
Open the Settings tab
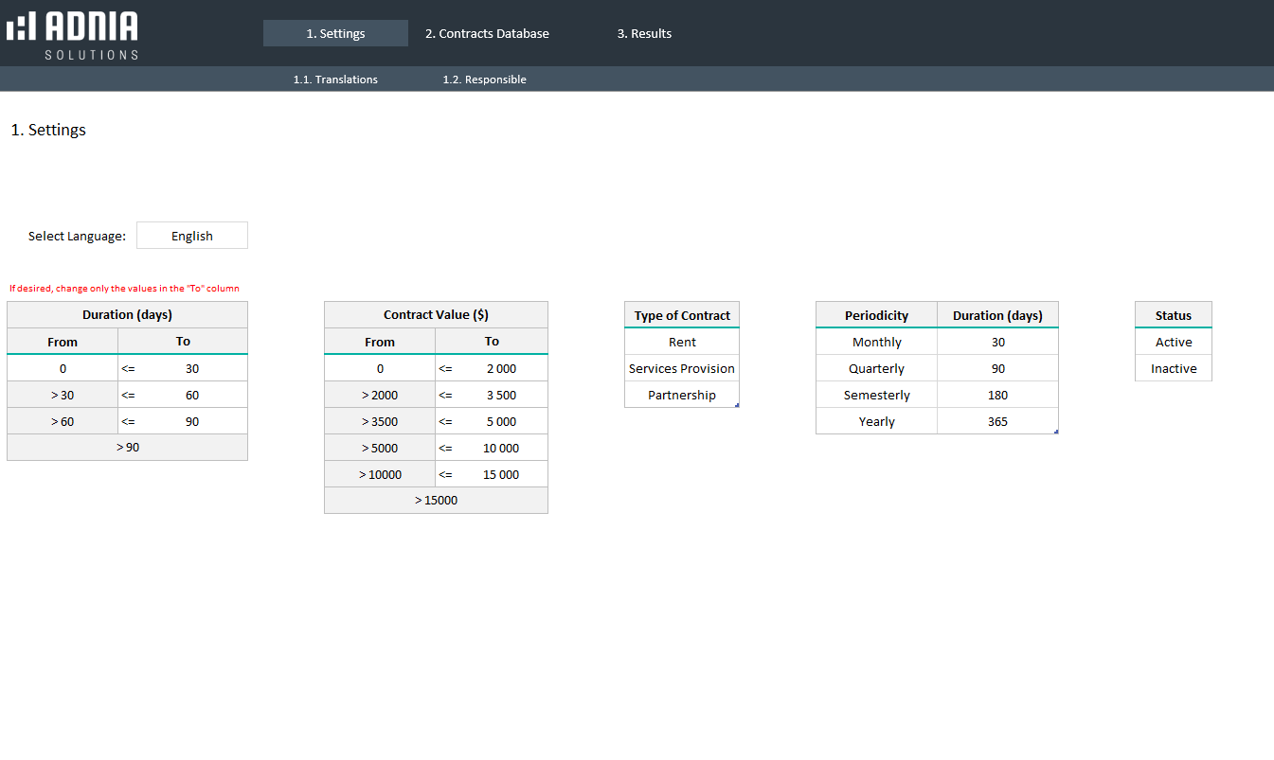pyautogui.click(x=335, y=33)
